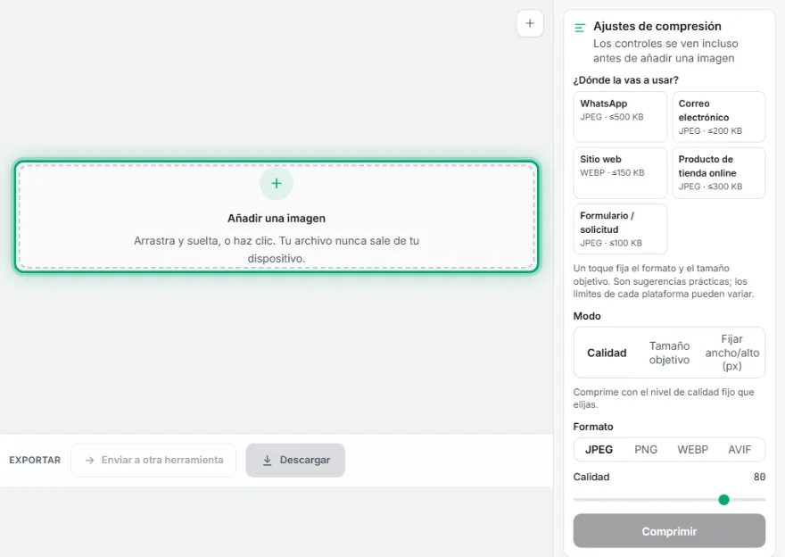Choose the Correo electrónico preset
Image resolution: width=785 pixels, height=557 pixels.
tap(718, 116)
